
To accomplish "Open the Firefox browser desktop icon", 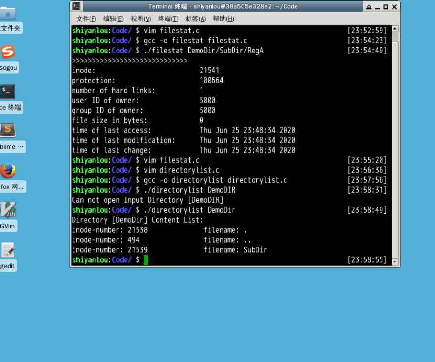I will (8, 170).
